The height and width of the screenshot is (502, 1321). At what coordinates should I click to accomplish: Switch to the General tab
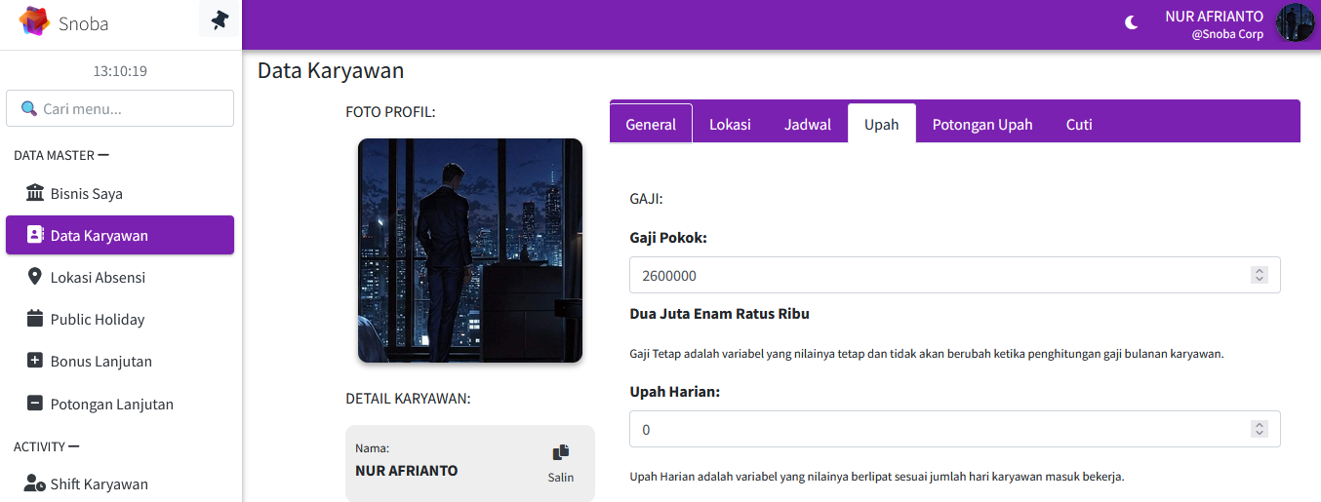click(x=651, y=124)
